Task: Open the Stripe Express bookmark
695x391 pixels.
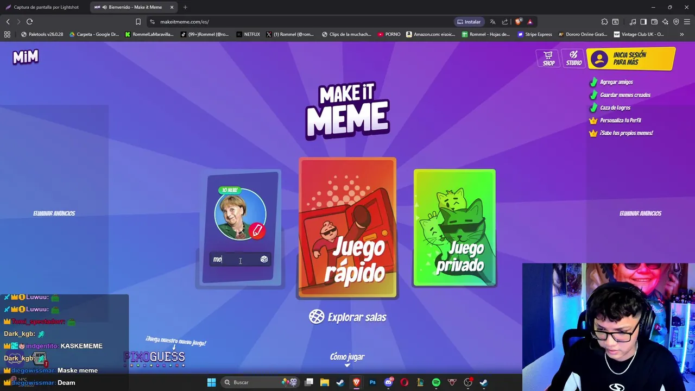Action: pos(534,34)
